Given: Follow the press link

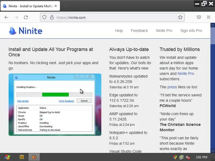Looking at the screenshot, I should (172, 87).
